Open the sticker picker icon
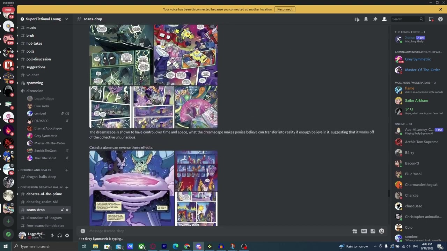The width and height of the screenshot is (447, 251). coord(373,231)
